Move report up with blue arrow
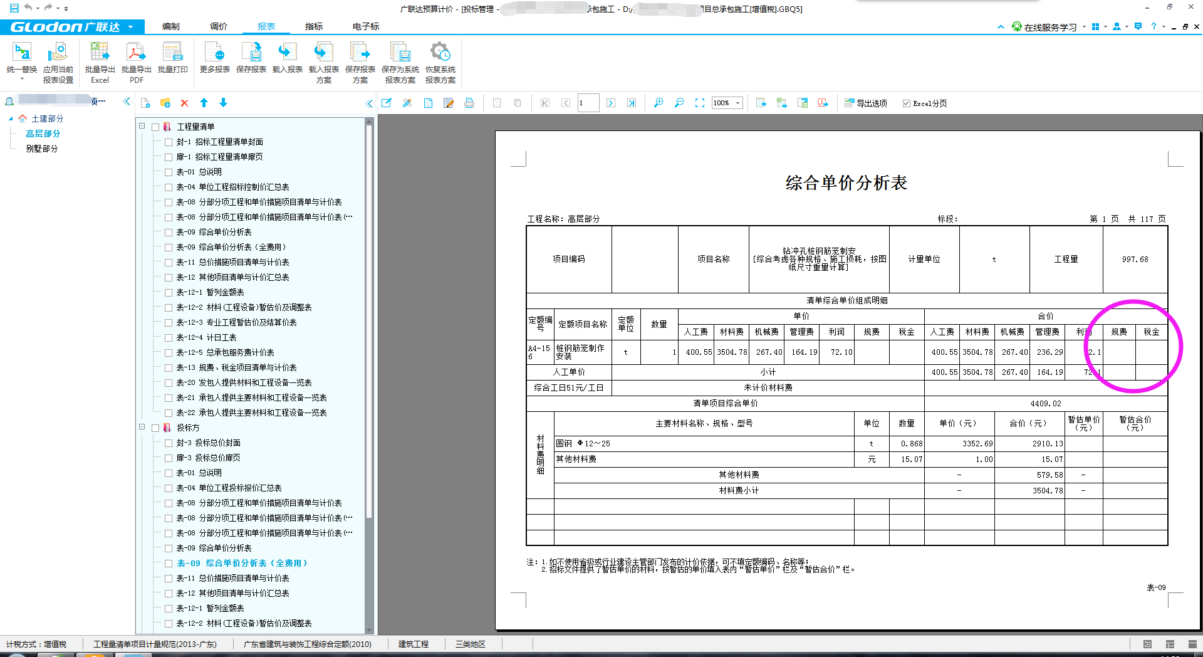1203x657 pixels. (204, 103)
